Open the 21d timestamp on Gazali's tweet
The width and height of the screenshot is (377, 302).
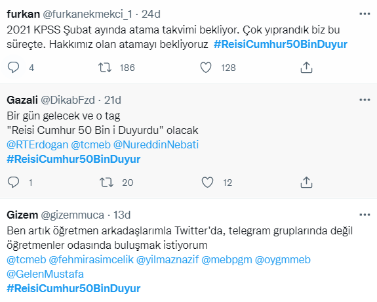113,100
